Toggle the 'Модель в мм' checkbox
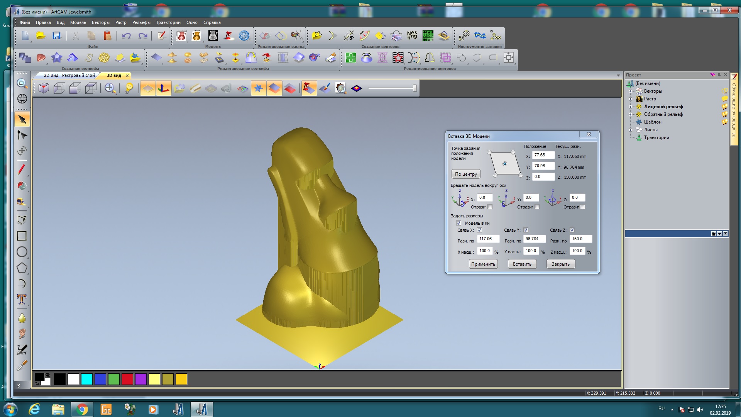741x417 pixels. (x=458, y=223)
